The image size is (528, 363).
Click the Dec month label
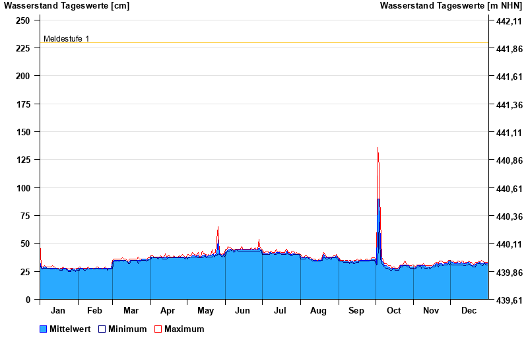(x=469, y=310)
